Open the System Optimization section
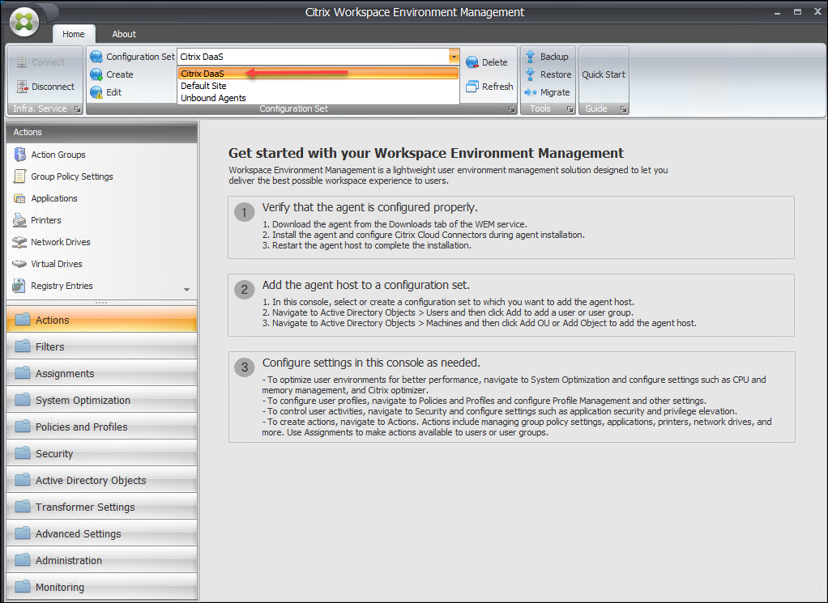This screenshot has height=603, width=828. pyautogui.click(x=83, y=401)
